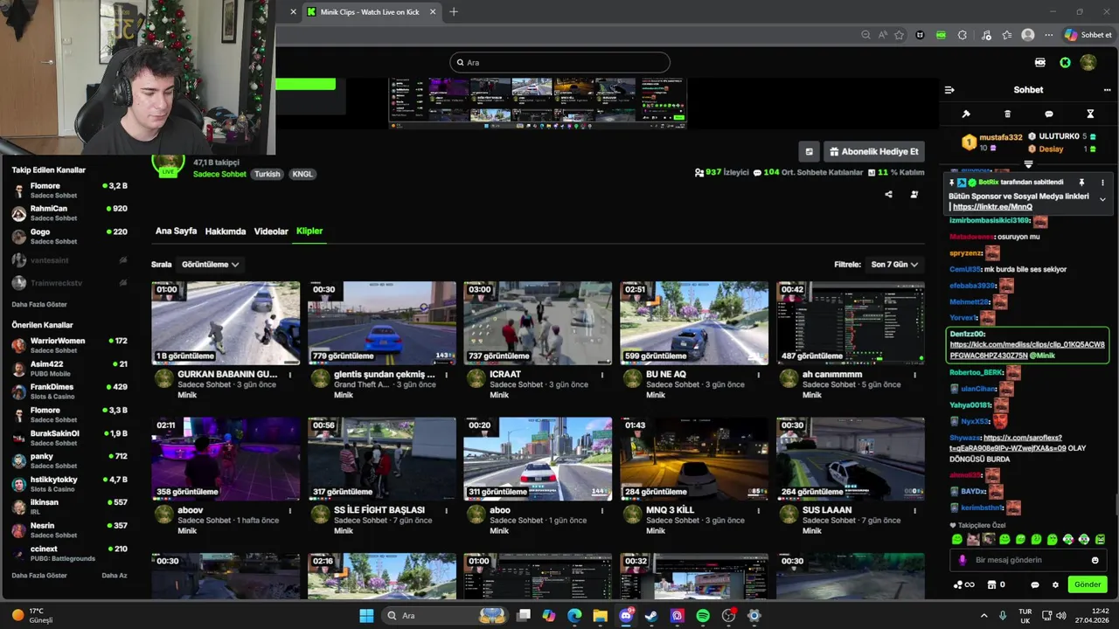Image resolution: width=1119 pixels, height=629 pixels.
Task: Expand the pinned message chevron
Action: tap(1102, 199)
